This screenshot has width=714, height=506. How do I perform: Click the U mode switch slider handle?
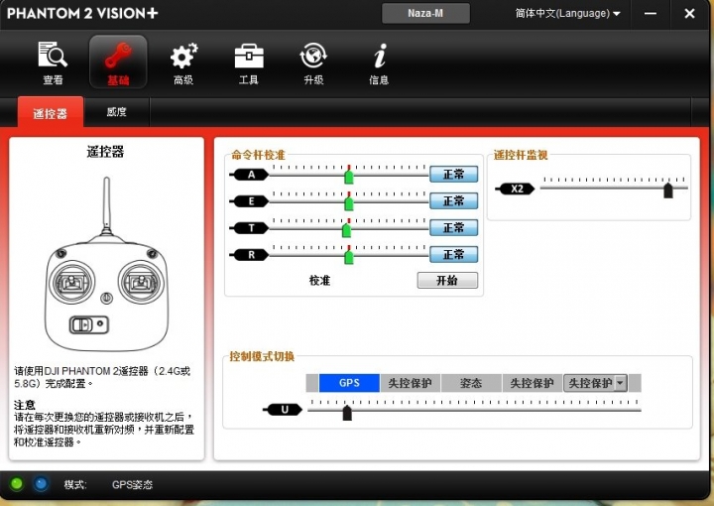click(347, 413)
